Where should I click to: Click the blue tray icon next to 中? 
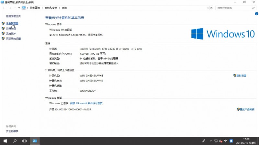pos(231,141)
